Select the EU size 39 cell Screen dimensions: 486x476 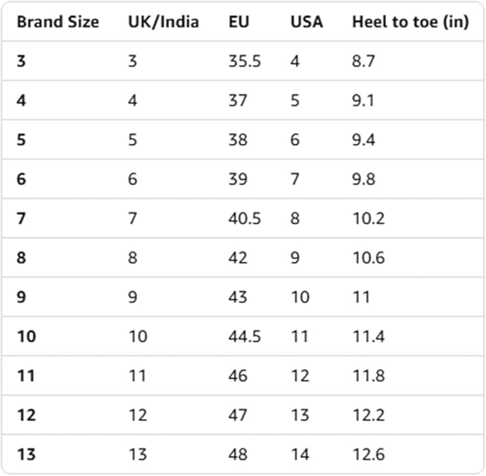[x=238, y=179]
